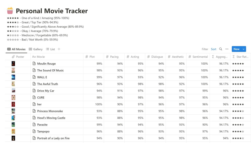The width and height of the screenshot is (251, 143).
Task: Open the Sentimental column header menu
Action: (x=200, y=57)
